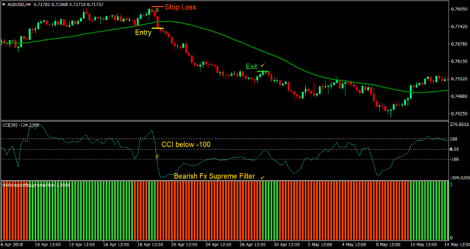Click price scale value 0.75520
This screenshot has width=470, height=249.
click(459, 79)
